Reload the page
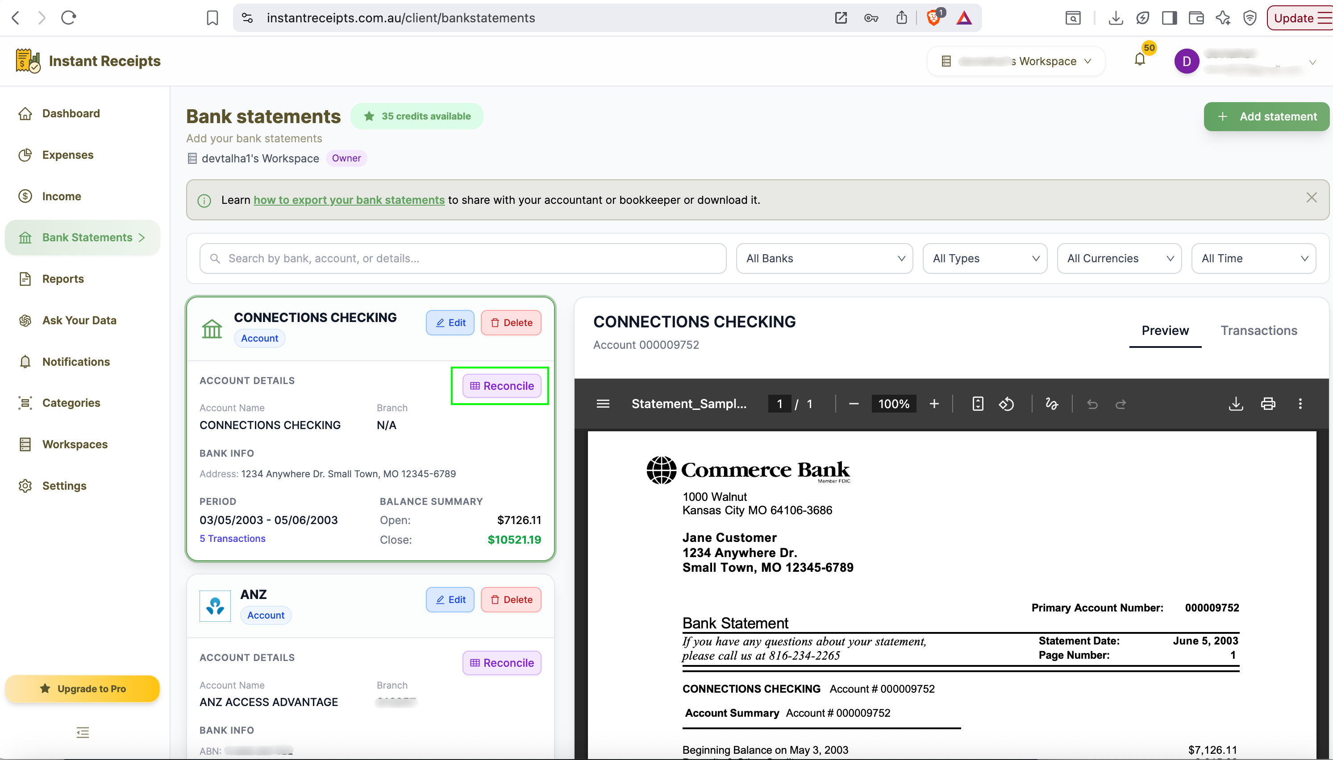 [x=68, y=18]
